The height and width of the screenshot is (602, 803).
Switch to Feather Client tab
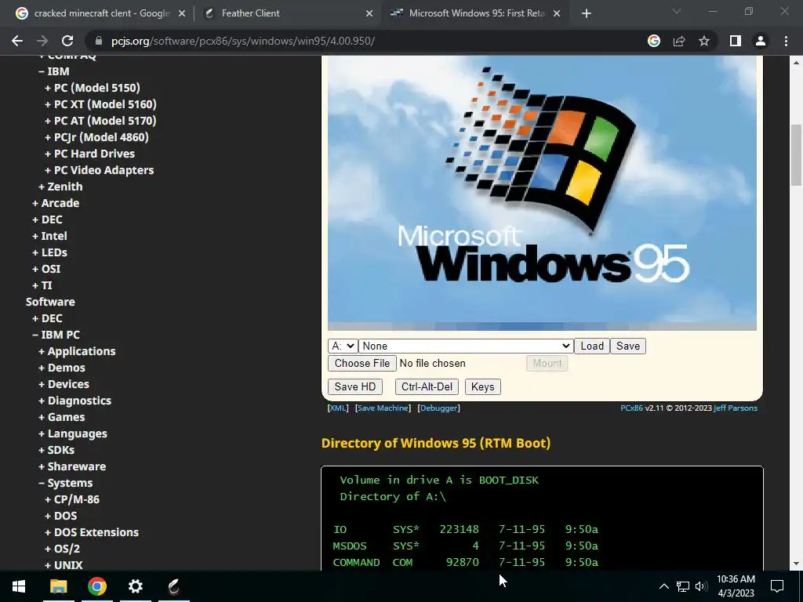[285, 14]
